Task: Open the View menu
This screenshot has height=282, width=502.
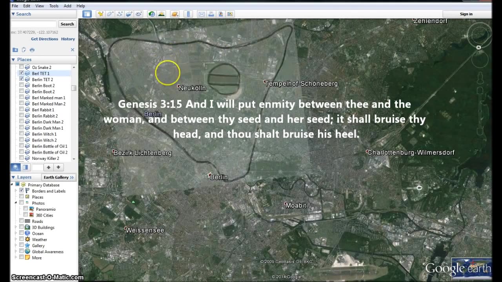Action: [40, 6]
